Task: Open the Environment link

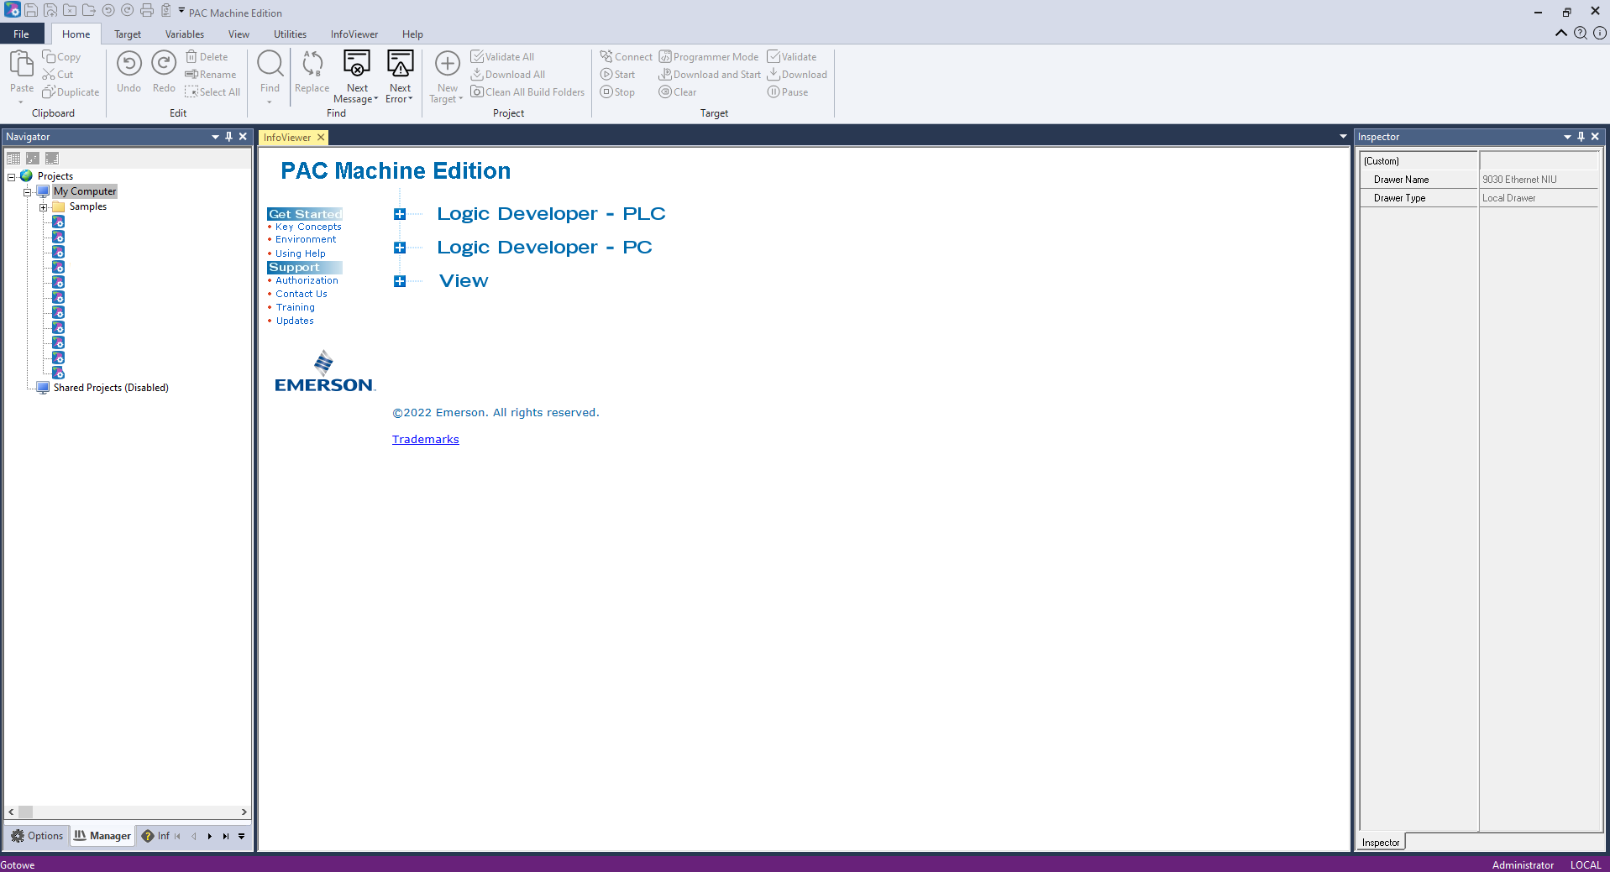Action: (306, 239)
